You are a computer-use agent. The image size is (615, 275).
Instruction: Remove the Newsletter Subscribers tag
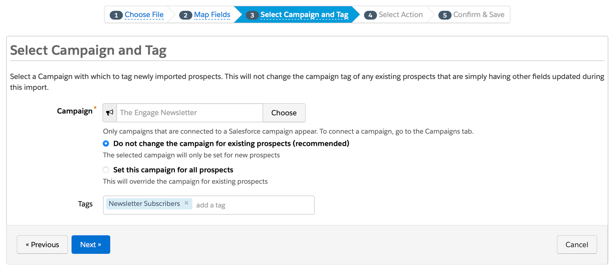(186, 203)
